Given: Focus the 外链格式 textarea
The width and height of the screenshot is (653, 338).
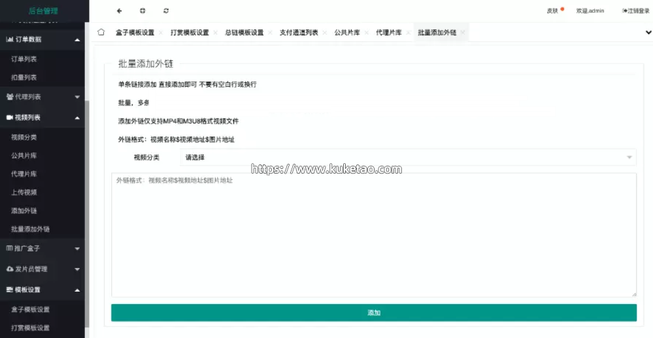Looking at the screenshot, I should pos(373,235).
